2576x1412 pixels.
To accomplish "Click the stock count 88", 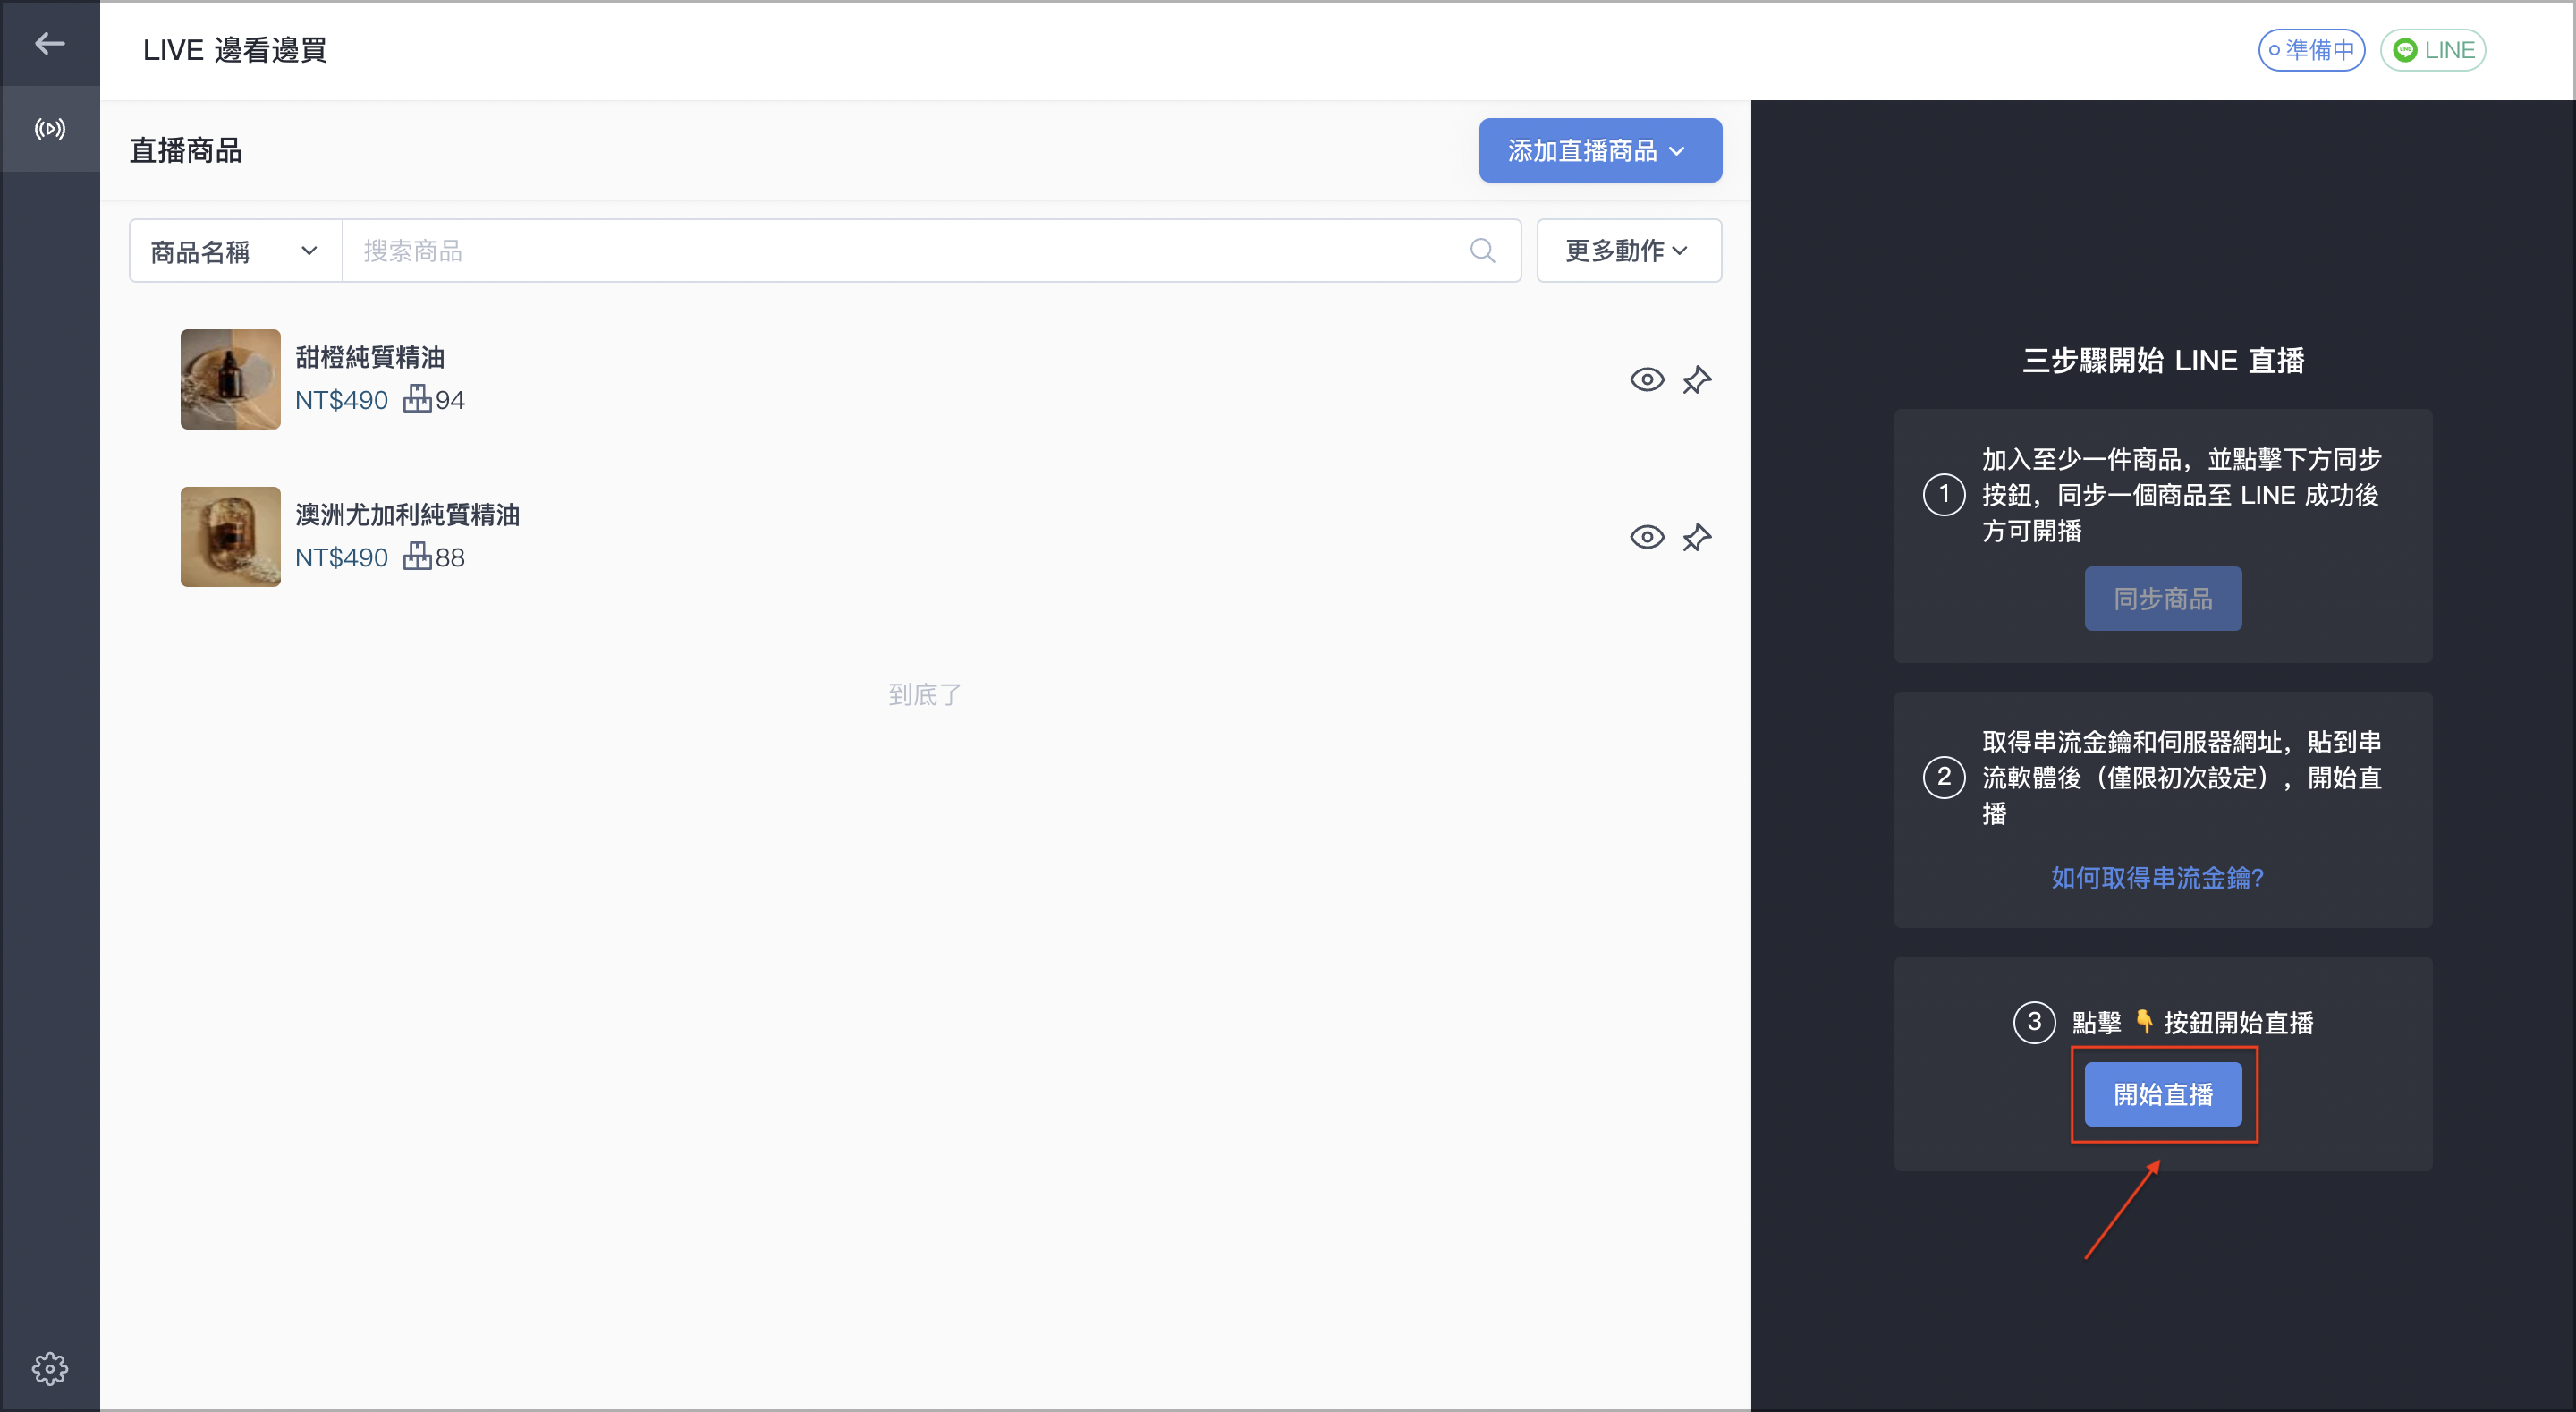I will 450,557.
